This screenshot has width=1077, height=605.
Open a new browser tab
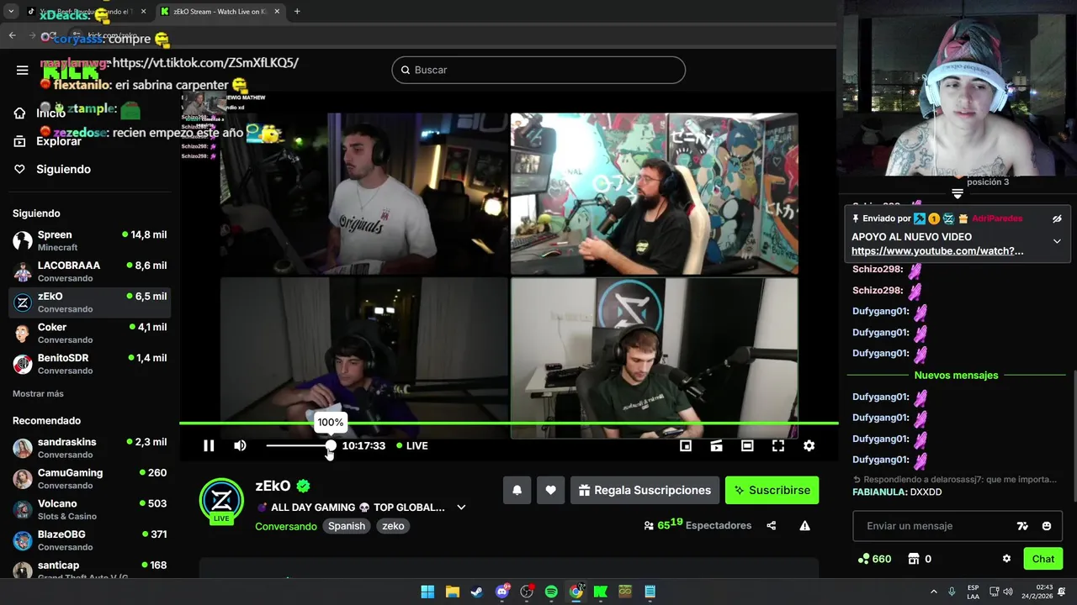click(297, 12)
